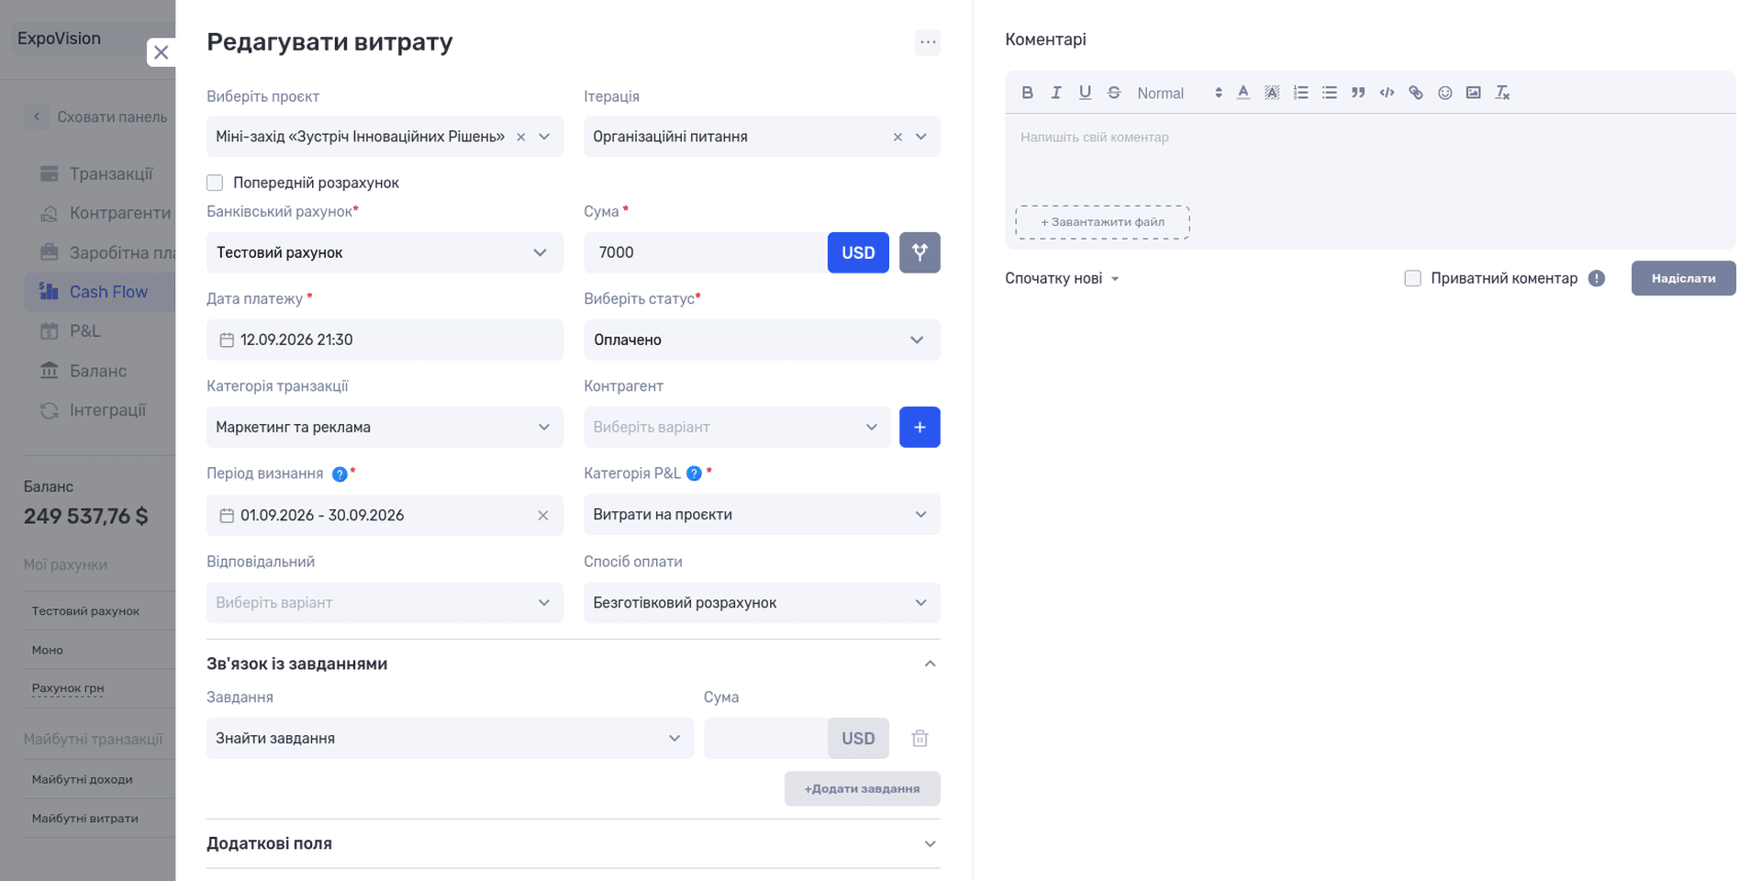Collapse the Зв'язок із завданнями section

coord(930,664)
